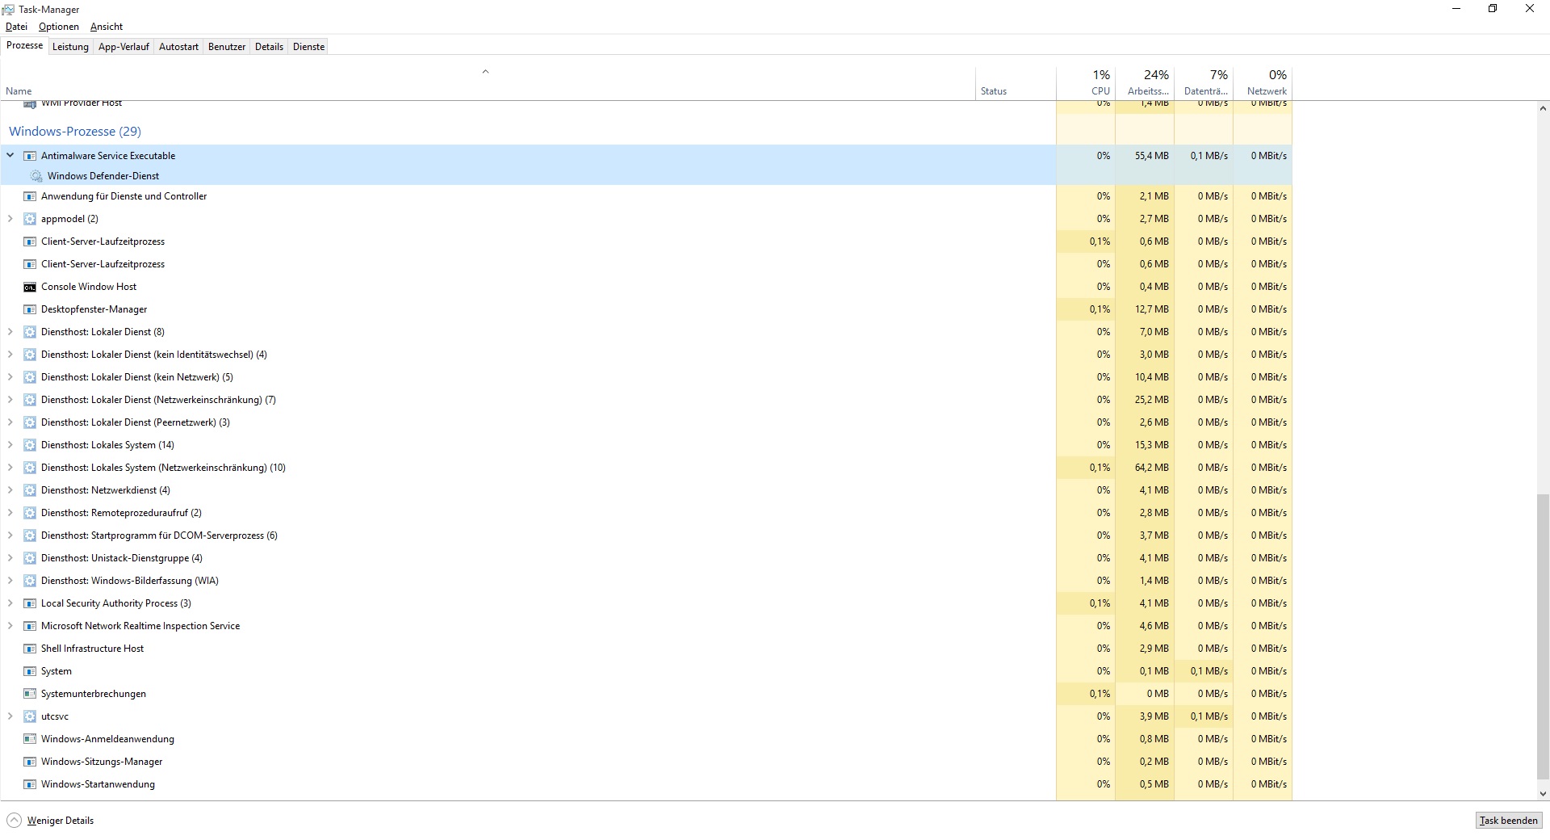The width and height of the screenshot is (1550, 840).
Task: Click the Task-Manager title bar icon
Action: (x=8, y=9)
